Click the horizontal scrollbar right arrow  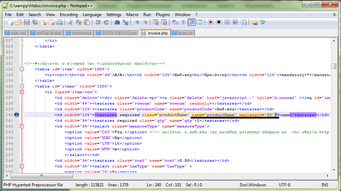coord(327,176)
